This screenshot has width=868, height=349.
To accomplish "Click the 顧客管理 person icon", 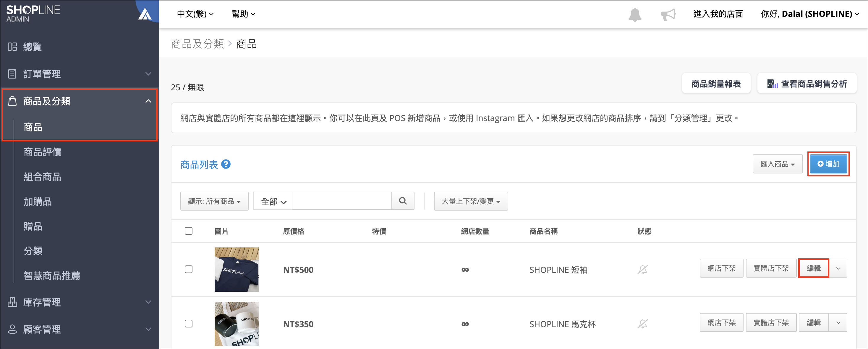I will [12, 329].
